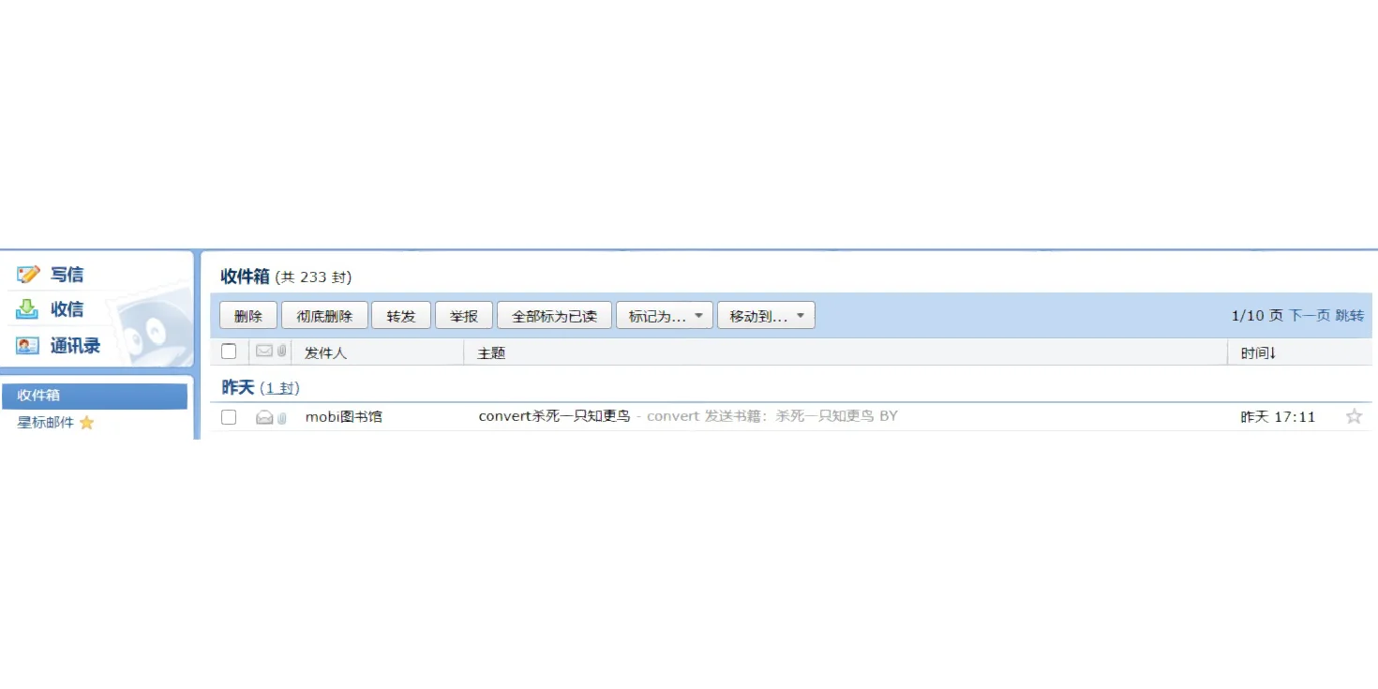Select the 收件箱 folder

pos(95,396)
